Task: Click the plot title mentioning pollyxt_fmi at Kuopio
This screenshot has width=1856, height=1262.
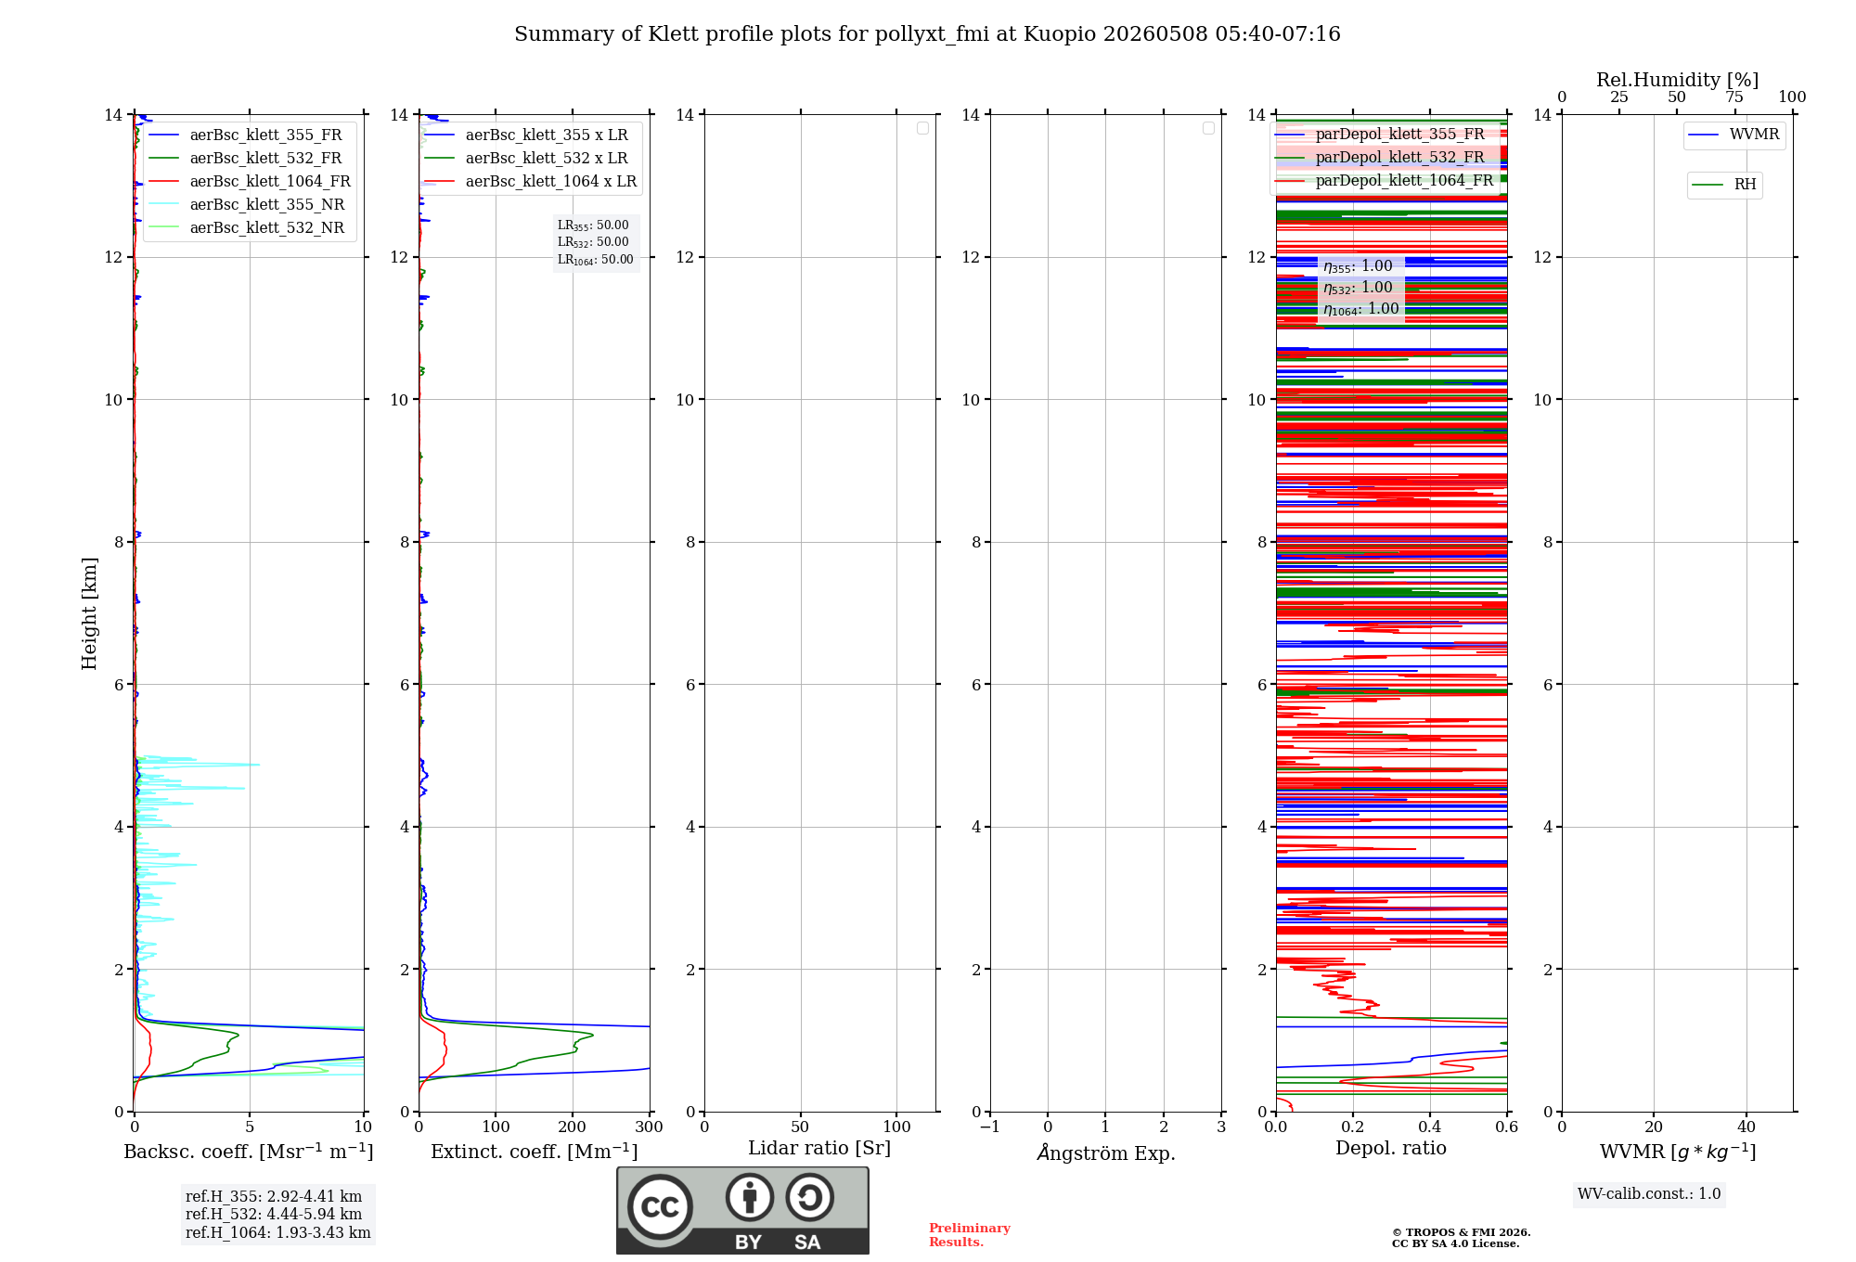Action: pyautogui.click(x=927, y=34)
